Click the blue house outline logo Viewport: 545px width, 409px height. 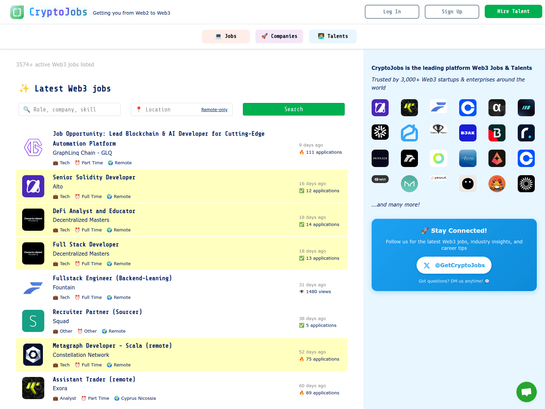[409, 133]
